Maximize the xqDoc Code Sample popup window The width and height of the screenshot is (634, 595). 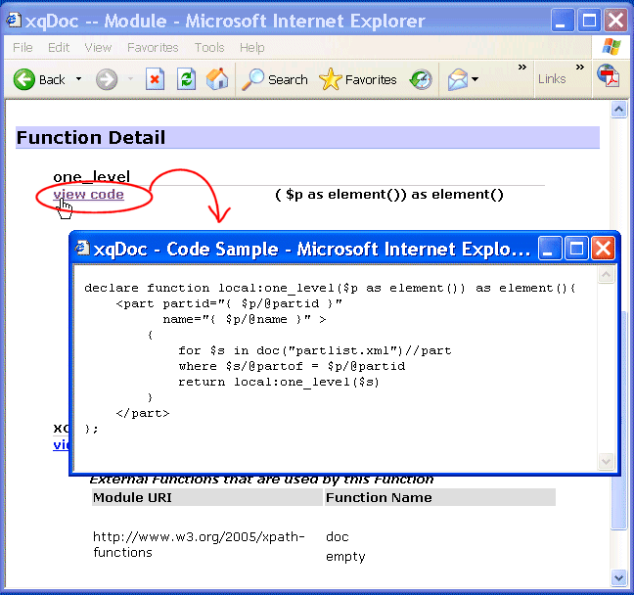[x=577, y=249]
